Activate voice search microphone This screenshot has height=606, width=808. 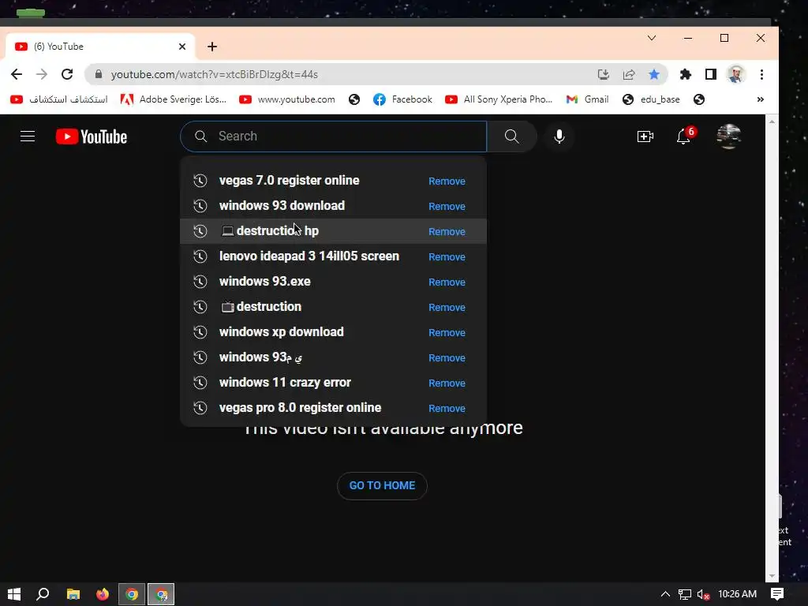pyautogui.click(x=559, y=137)
